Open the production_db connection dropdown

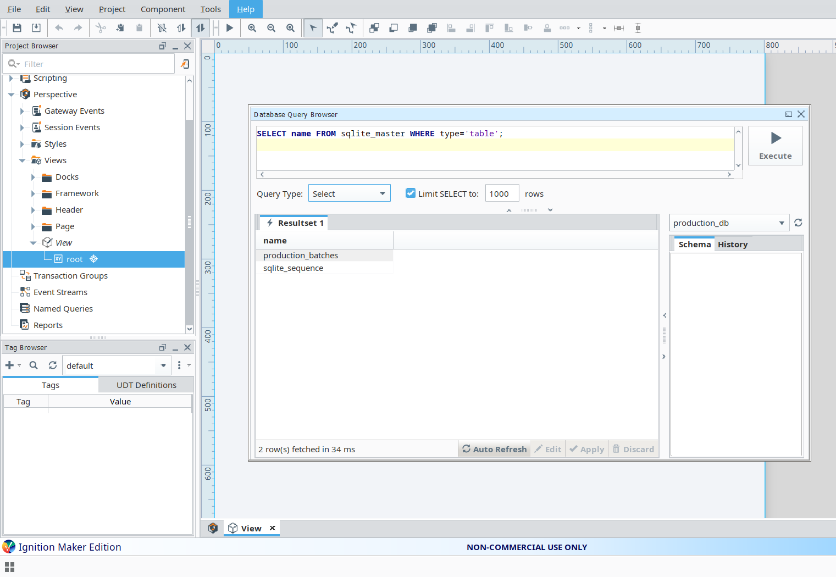729,223
